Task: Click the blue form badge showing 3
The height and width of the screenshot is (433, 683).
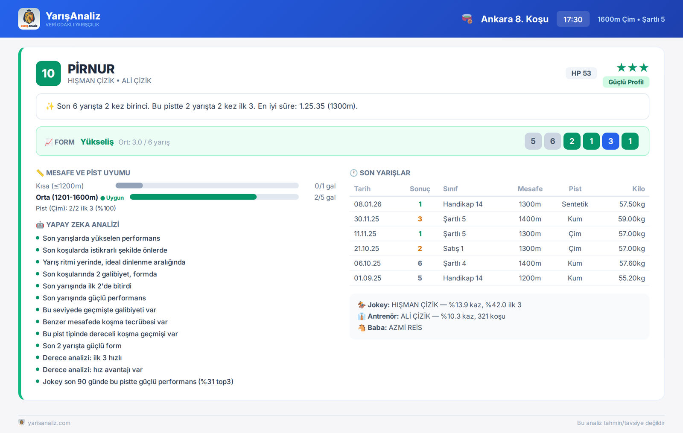Action: 610,141
